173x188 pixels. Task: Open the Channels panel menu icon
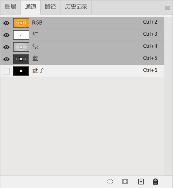[x=167, y=8]
